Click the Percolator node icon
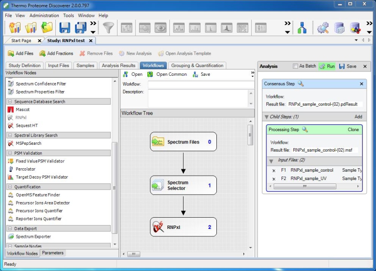The image size is (376, 271). click(11, 169)
